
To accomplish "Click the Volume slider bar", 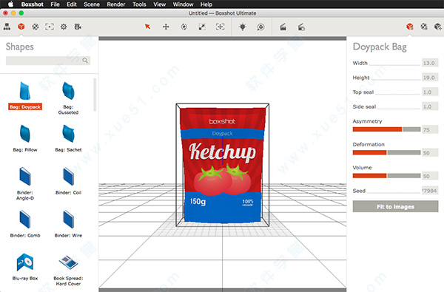I will pos(386,176).
